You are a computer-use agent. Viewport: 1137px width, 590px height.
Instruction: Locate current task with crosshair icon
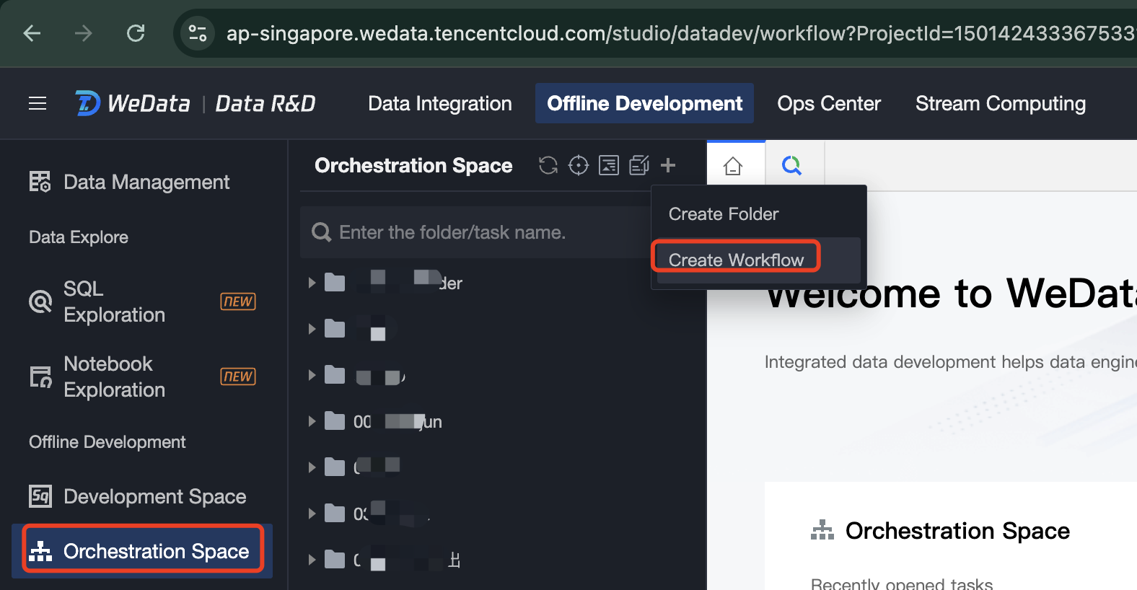point(579,166)
